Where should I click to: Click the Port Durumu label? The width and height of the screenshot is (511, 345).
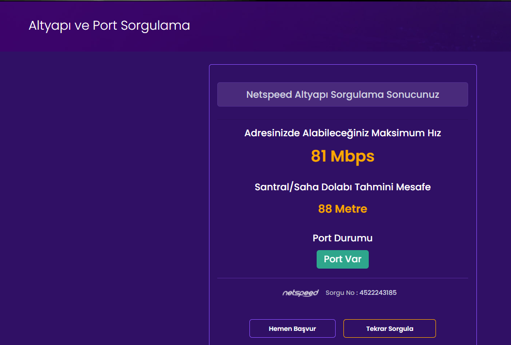tap(342, 238)
